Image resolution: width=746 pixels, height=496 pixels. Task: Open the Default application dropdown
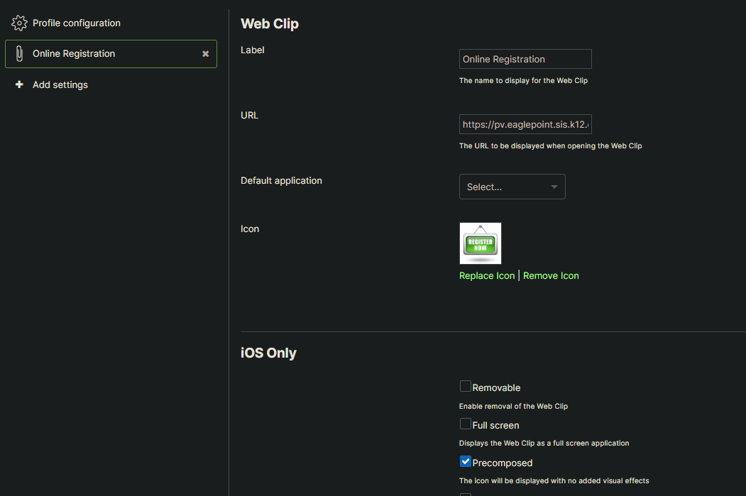click(x=512, y=187)
